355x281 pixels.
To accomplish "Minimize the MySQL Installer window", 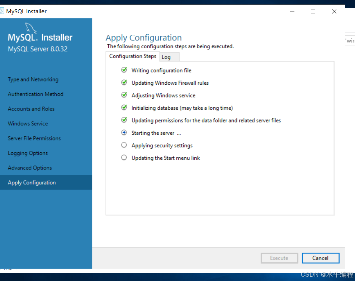I will 292,11.
